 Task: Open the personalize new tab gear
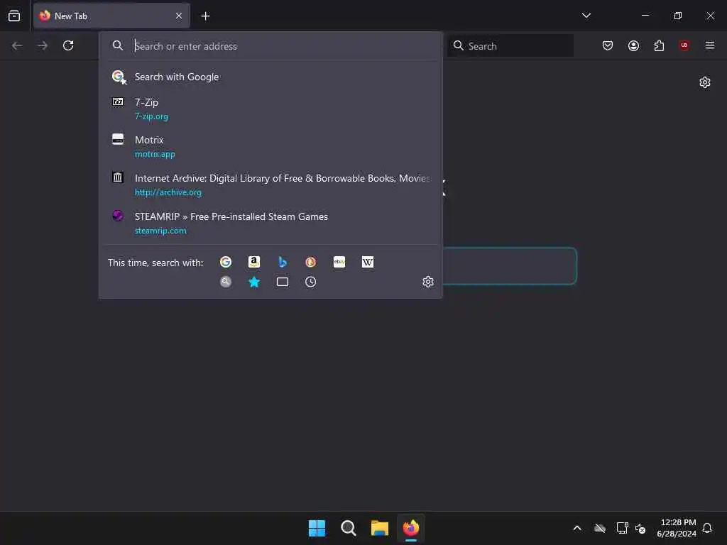(705, 82)
